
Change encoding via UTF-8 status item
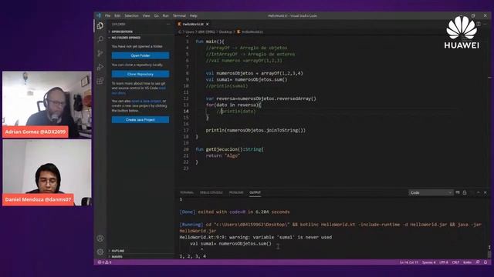[444, 262]
